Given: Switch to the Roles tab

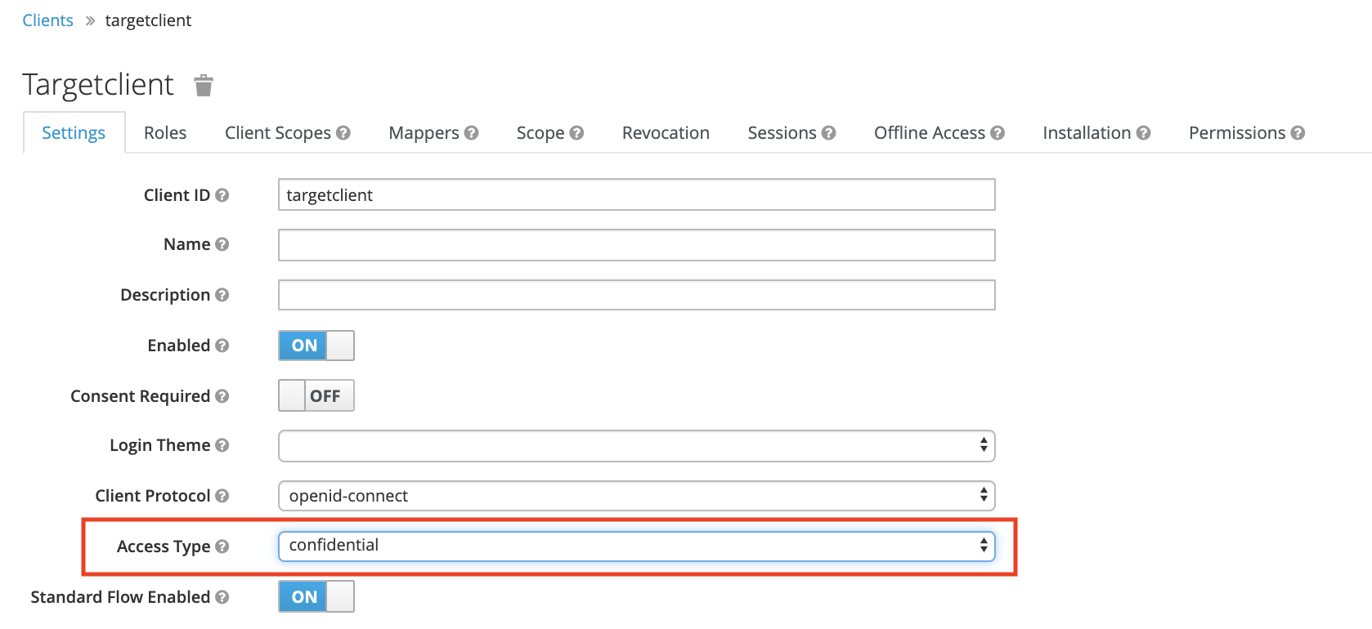Looking at the screenshot, I should [165, 133].
